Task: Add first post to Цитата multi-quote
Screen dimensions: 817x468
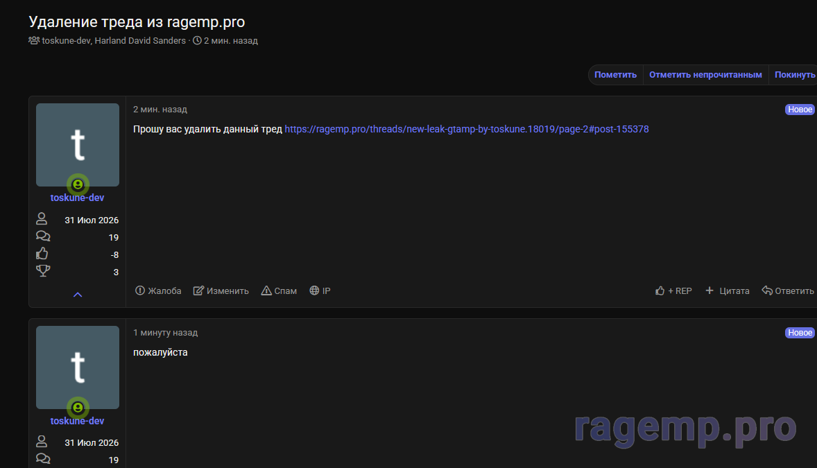Action: (x=728, y=291)
